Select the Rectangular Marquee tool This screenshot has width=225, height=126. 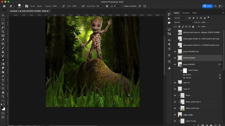point(3,19)
